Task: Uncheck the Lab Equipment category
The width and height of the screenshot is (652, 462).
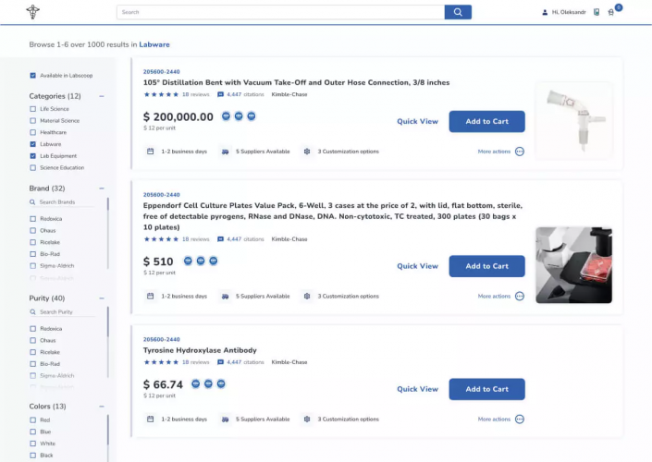Action: click(33, 156)
